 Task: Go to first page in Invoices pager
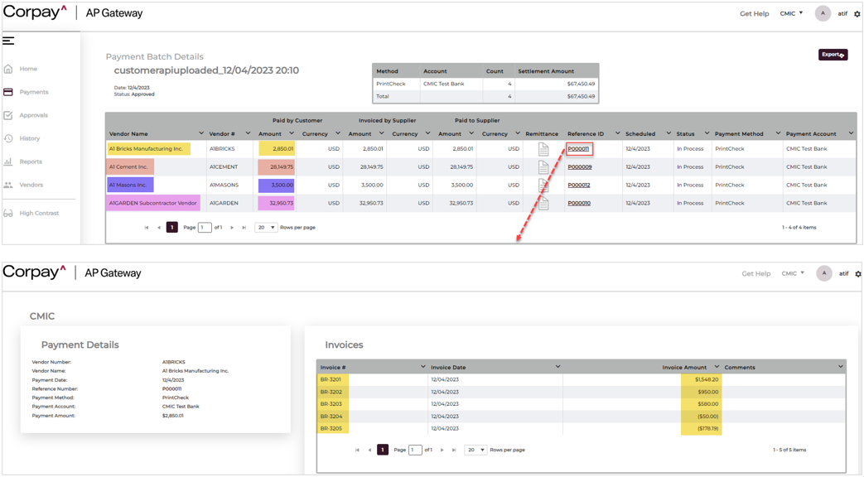pyautogui.click(x=357, y=450)
